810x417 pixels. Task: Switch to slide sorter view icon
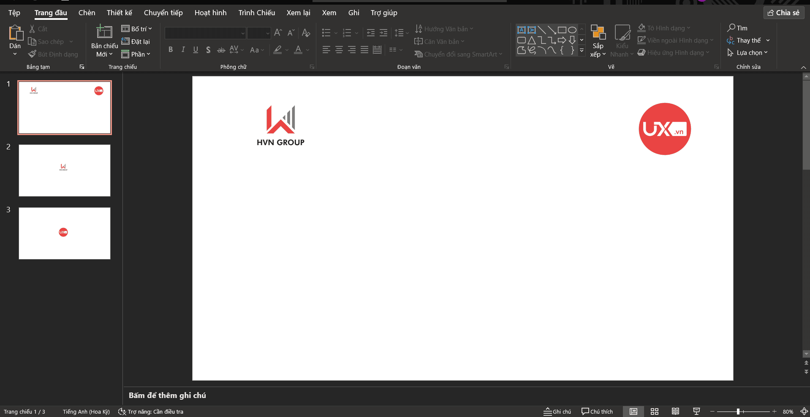pyautogui.click(x=655, y=412)
